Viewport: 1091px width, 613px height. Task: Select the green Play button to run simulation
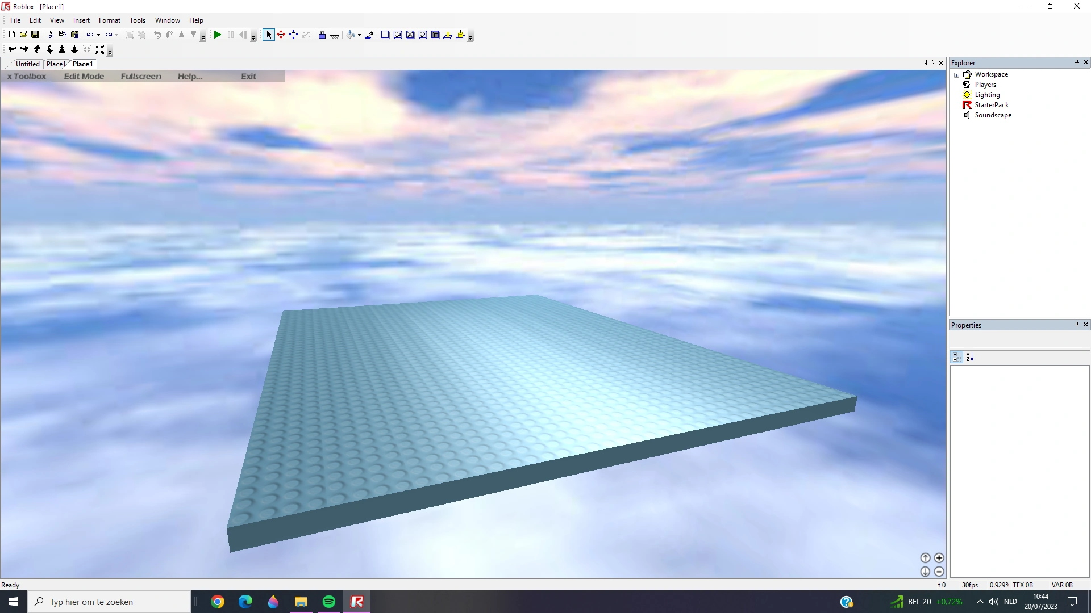click(218, 35)
